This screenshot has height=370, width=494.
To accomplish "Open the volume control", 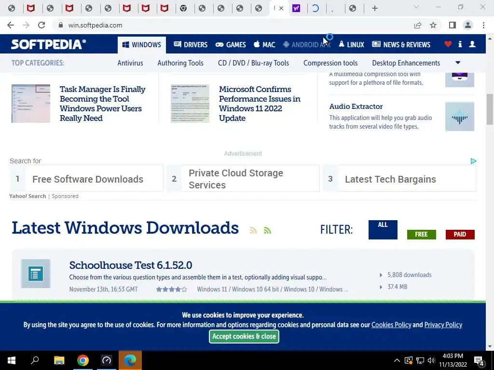I will point(431,360).
